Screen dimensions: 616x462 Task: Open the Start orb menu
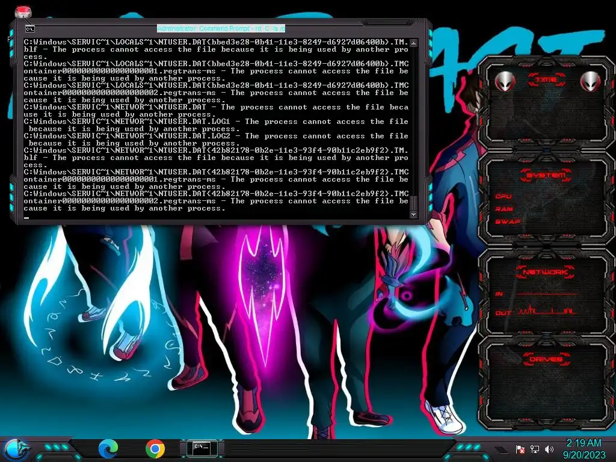pos(16,450)
